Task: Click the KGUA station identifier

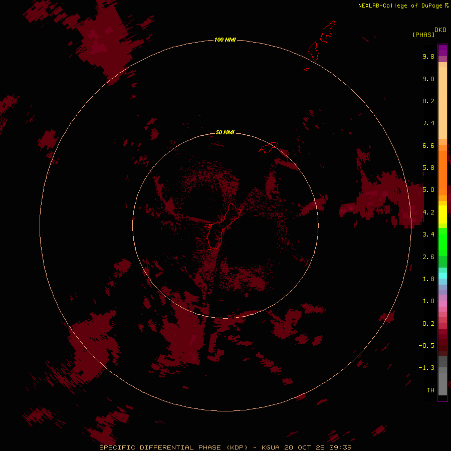Action: click(x=271, y=447)
